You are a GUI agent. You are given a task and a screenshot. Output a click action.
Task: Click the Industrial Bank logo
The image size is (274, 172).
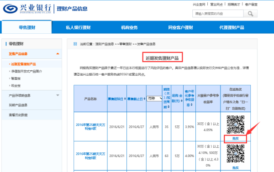tap(27, 9)
